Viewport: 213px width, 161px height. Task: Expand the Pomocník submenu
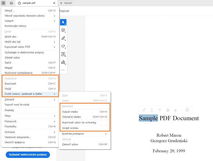coord(30,121)
